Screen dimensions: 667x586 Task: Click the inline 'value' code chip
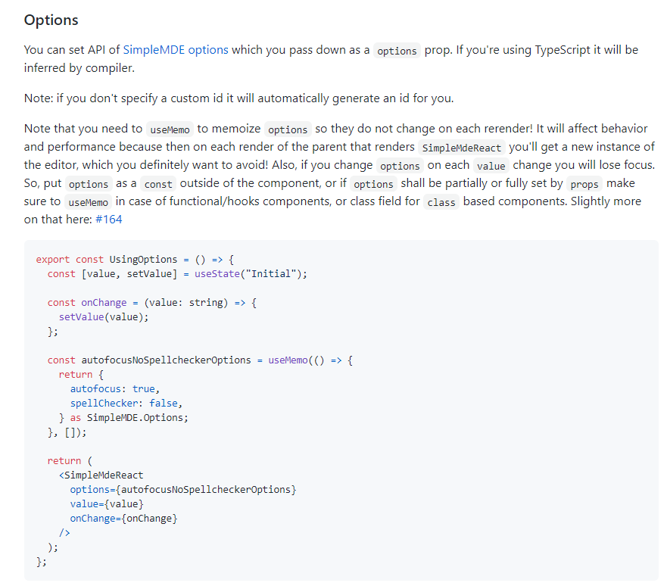click(491, 166)
